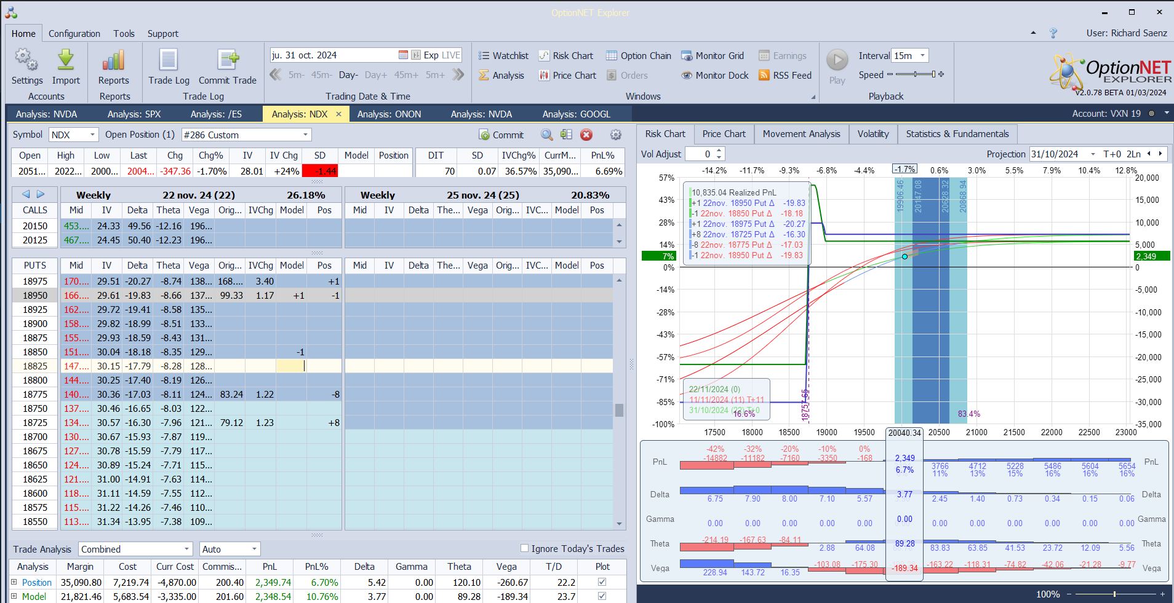Click the 45m- time step button
This screenshot has height=603, width=1174.
coord(321,75)
